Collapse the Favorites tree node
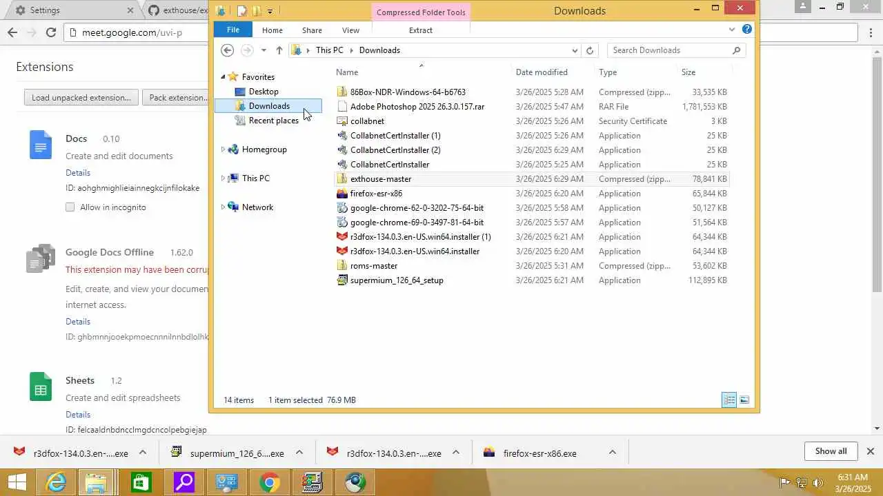The height and width of the screenshot is (496, 883). [x=223, y=77]
